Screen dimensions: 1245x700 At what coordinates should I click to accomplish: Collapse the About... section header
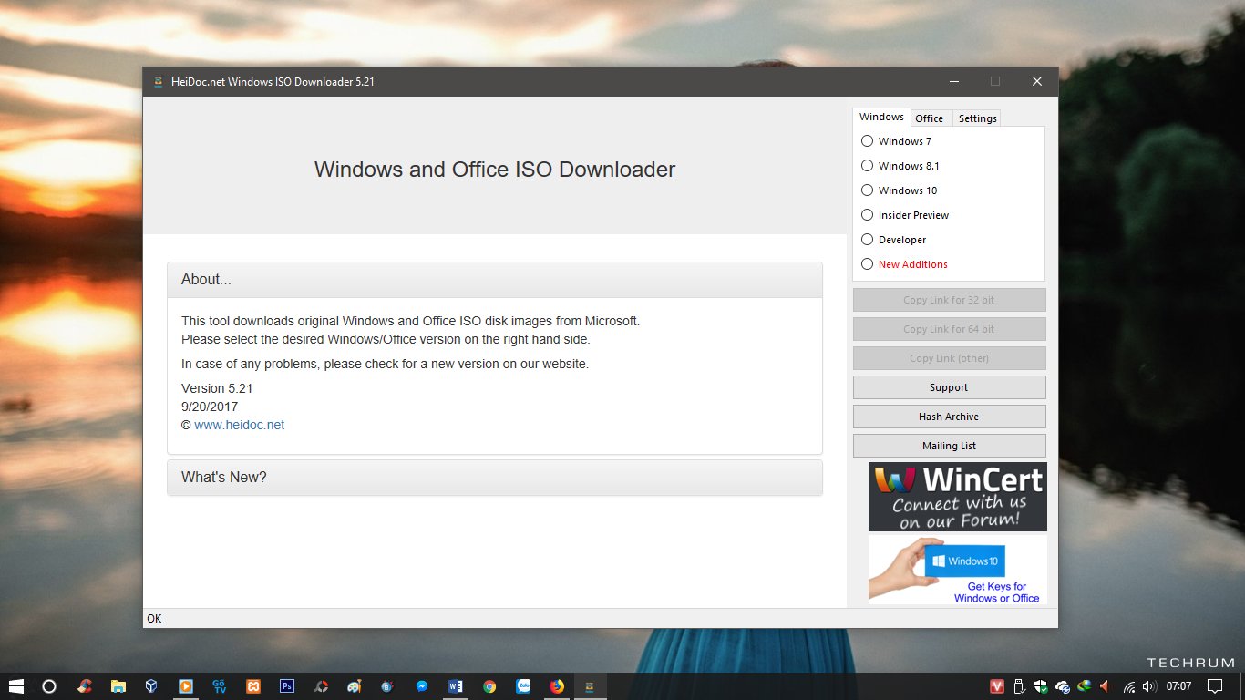click(495, 280)
